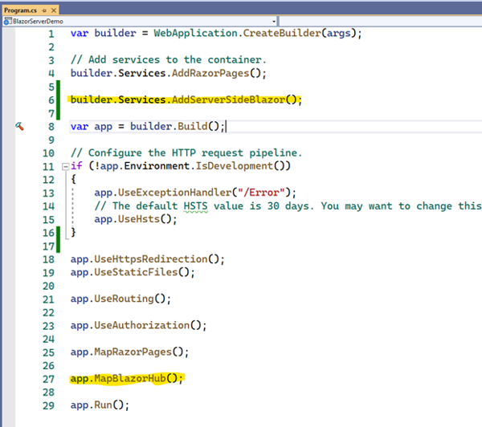Pin the Program.cs tab
This screenshot has width=482, height=427.
tap(44, 10)
